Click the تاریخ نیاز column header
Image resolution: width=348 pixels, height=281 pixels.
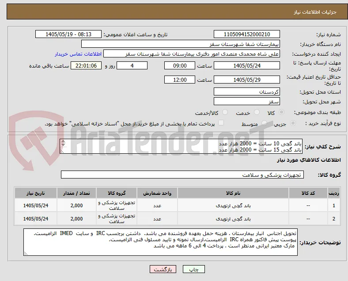pos(36,193)
